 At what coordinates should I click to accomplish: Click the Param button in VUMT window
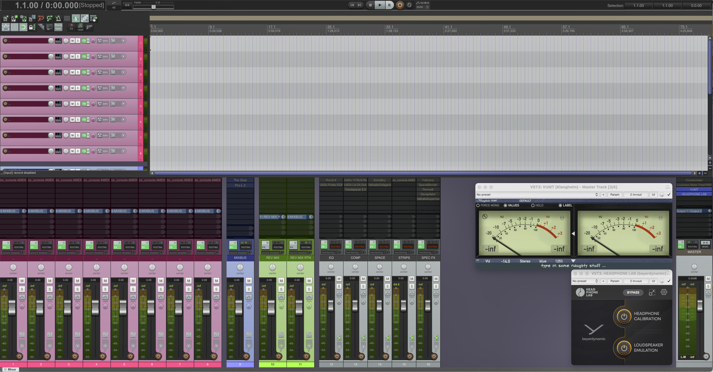coord(614,194)
